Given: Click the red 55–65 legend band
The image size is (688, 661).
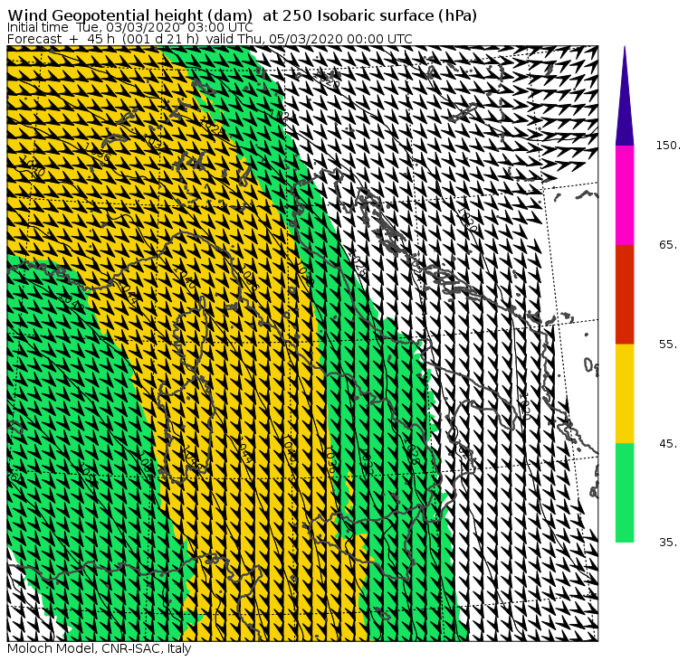Looking at the screenshot, I should (625, 295).
